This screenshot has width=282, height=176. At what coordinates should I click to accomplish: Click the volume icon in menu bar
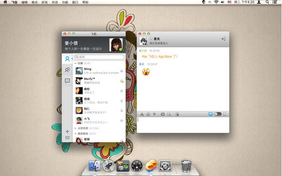[x=223, y=2]
